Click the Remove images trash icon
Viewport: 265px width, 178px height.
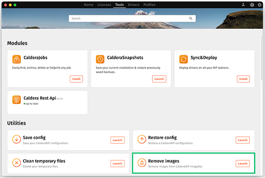pos(142,163)
